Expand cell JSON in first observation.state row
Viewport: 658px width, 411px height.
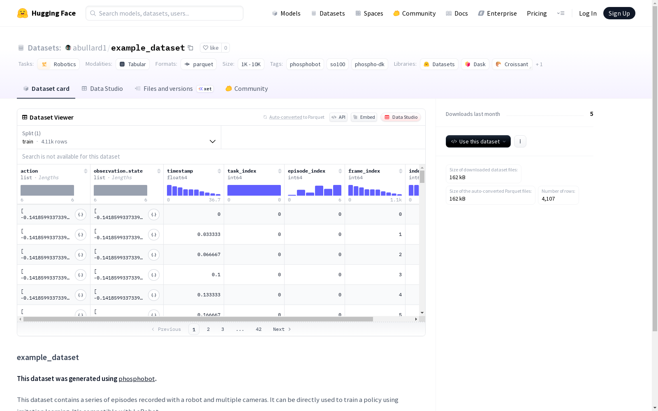tap(154, 214)
